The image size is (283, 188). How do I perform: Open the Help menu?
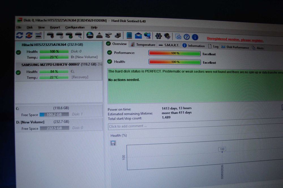coord(94,28)
